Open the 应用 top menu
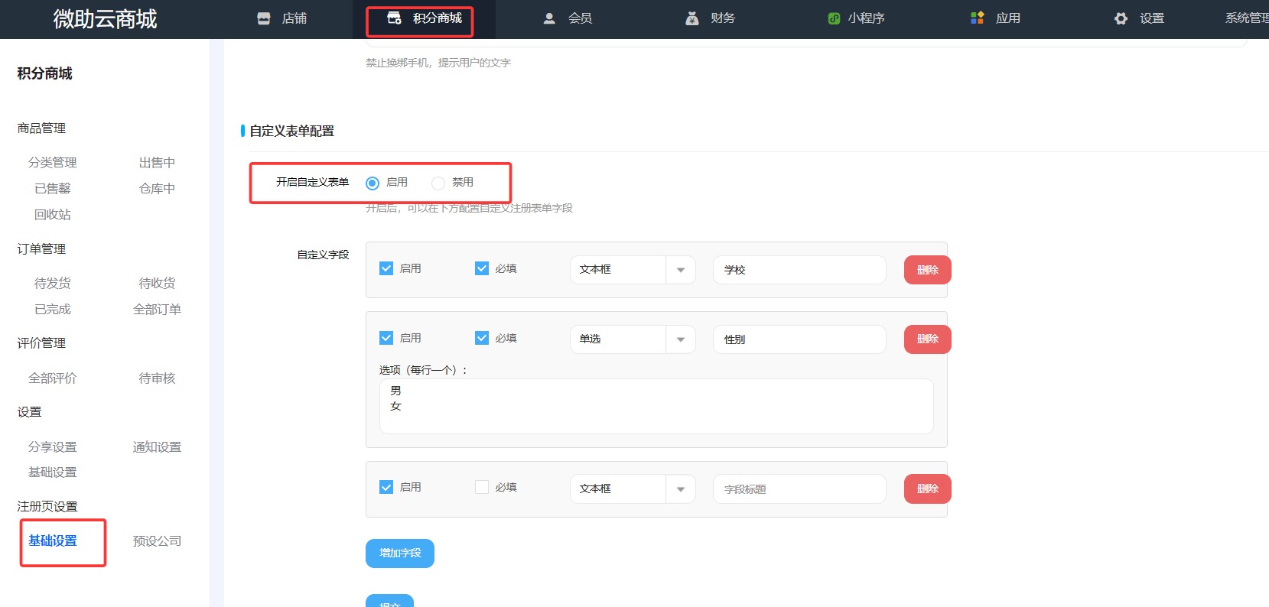1269x607 pixels. [x=1007, y=18]
